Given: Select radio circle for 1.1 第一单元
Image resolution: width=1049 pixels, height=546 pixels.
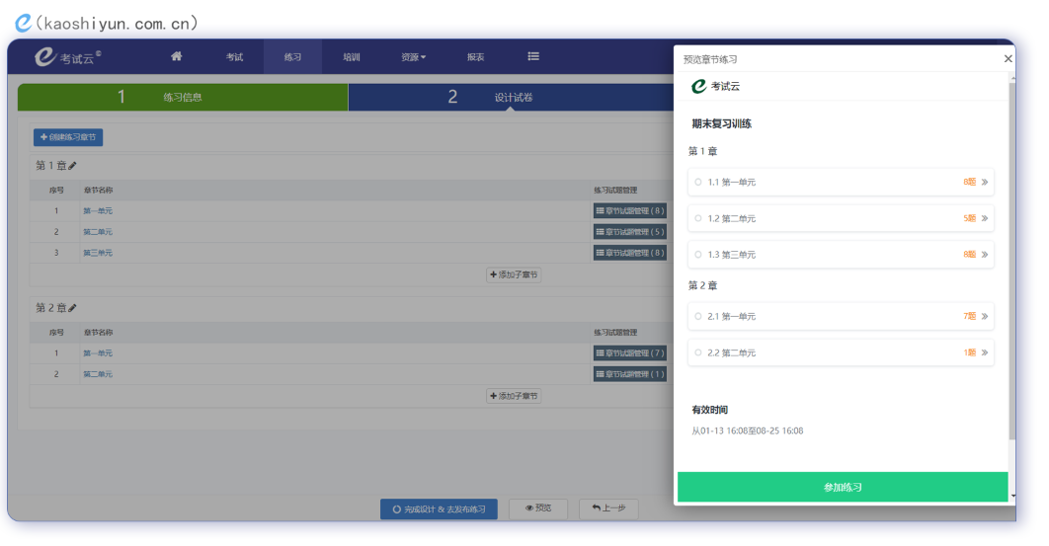Looking at the screenshot, I should (x=698, y=182).
